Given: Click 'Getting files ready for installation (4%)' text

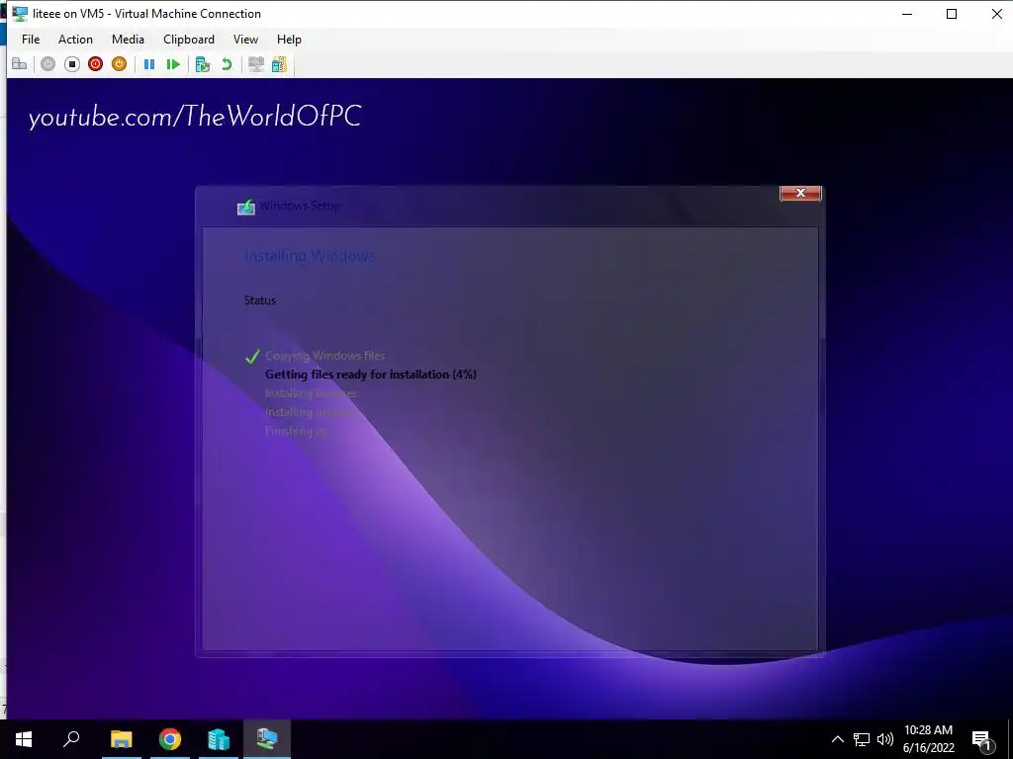Looking at the screenshot, I should [x=371, y=375].
